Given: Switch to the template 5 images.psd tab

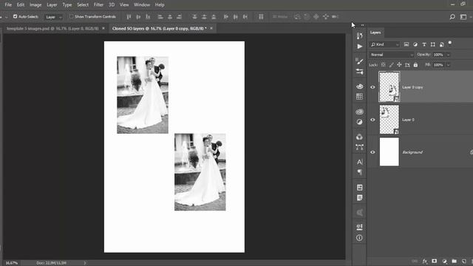Looking at the screenshot, I should click(52, 28).
